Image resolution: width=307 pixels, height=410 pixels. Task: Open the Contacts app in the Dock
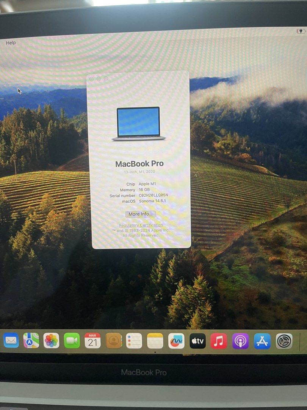pyautogui.click(x=114, y=341)
